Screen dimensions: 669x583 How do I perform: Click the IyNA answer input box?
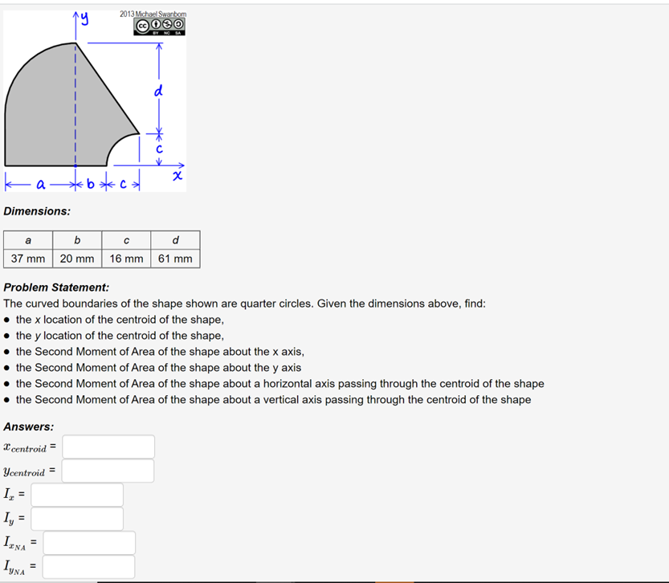point(88,567)
